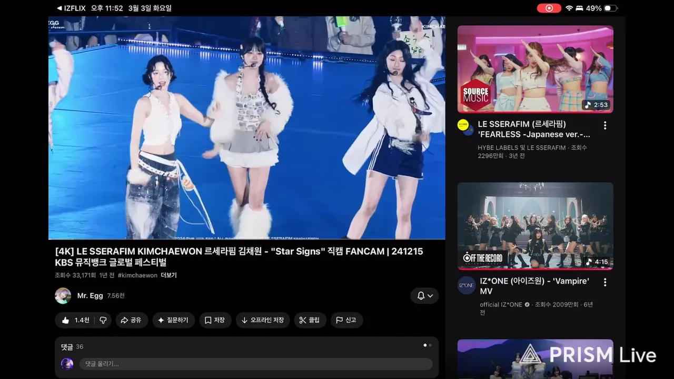Open the third recommended video thumbnail

tap(535, 359)
